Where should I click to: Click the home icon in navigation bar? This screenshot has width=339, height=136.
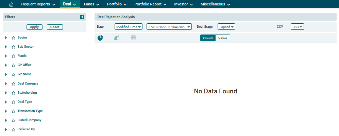pyautogui.click(x=11, y=4)
